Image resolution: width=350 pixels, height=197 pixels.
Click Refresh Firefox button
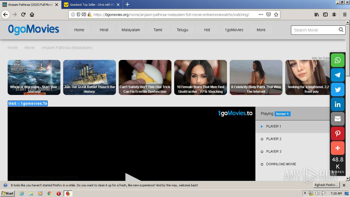(326, 185)
